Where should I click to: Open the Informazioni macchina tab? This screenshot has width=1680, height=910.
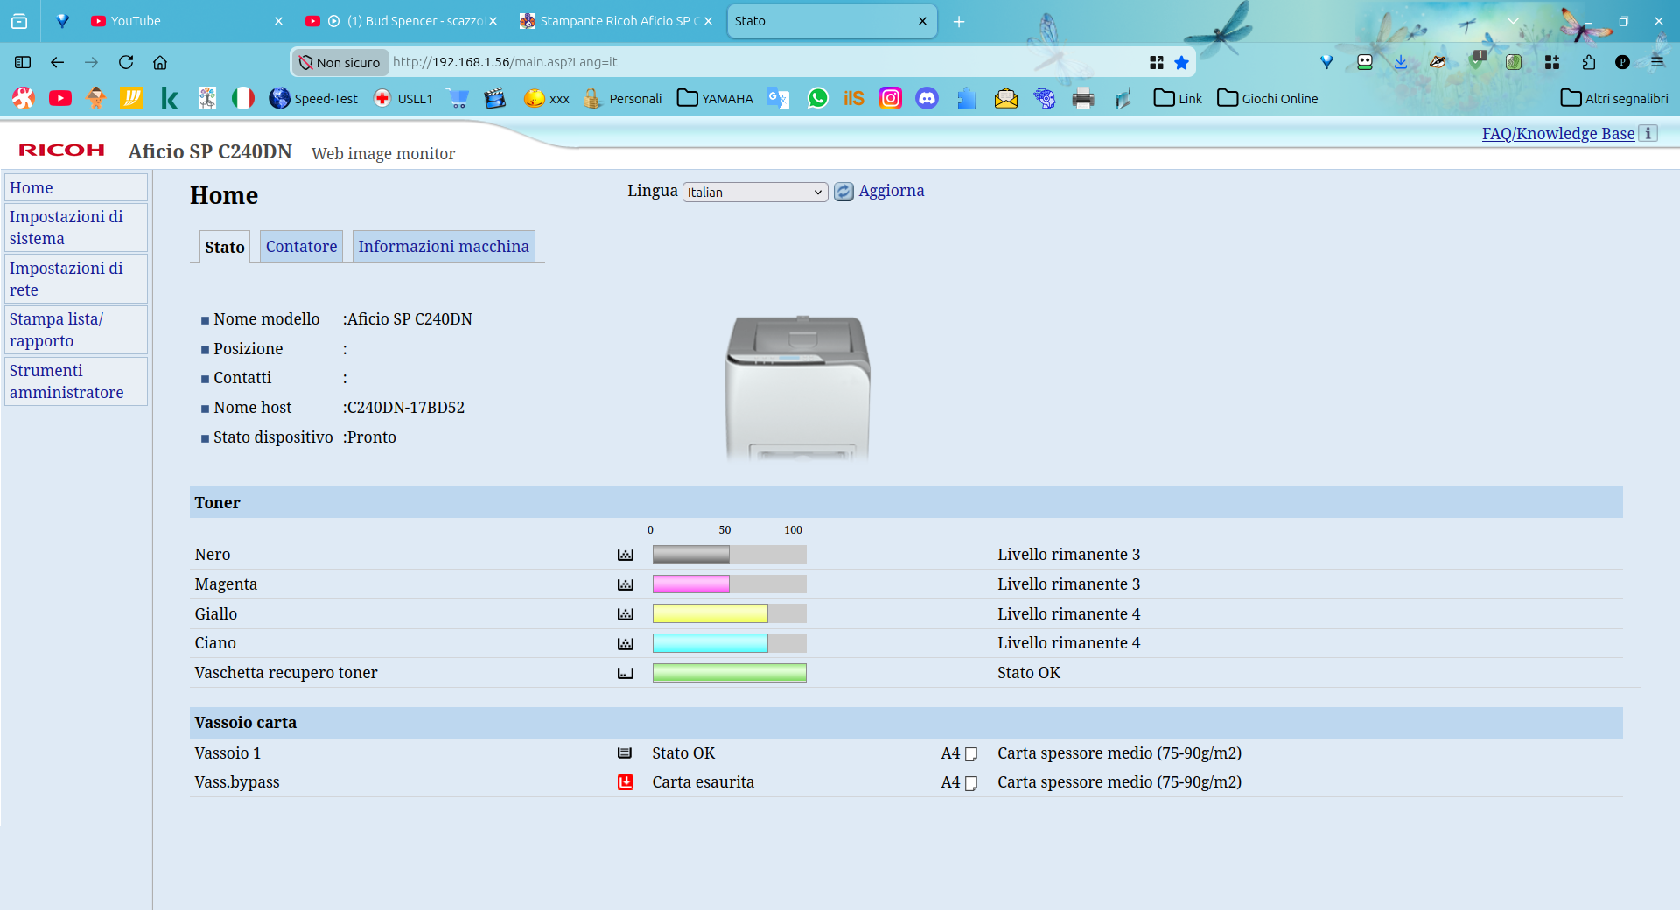click(444, 247)
